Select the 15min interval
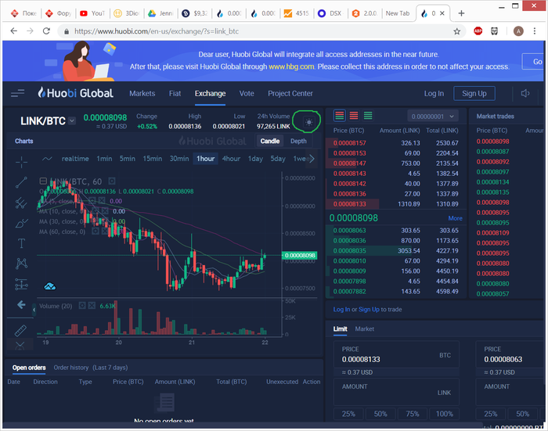The width and height of the screenshot is (548, 431). point(153,159)
